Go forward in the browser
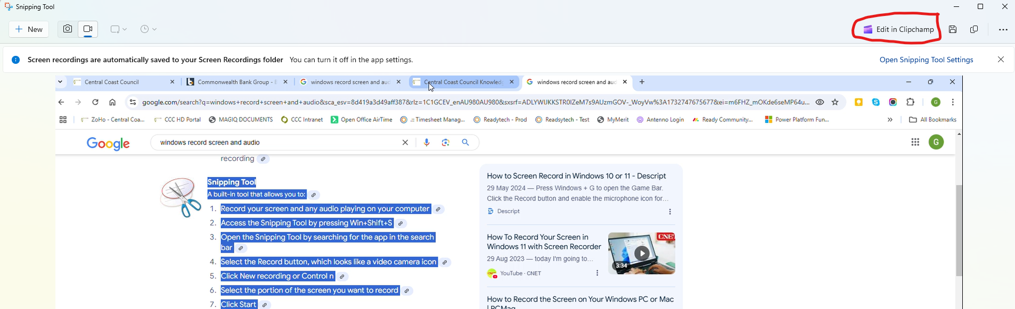 (x=78, y=102)
